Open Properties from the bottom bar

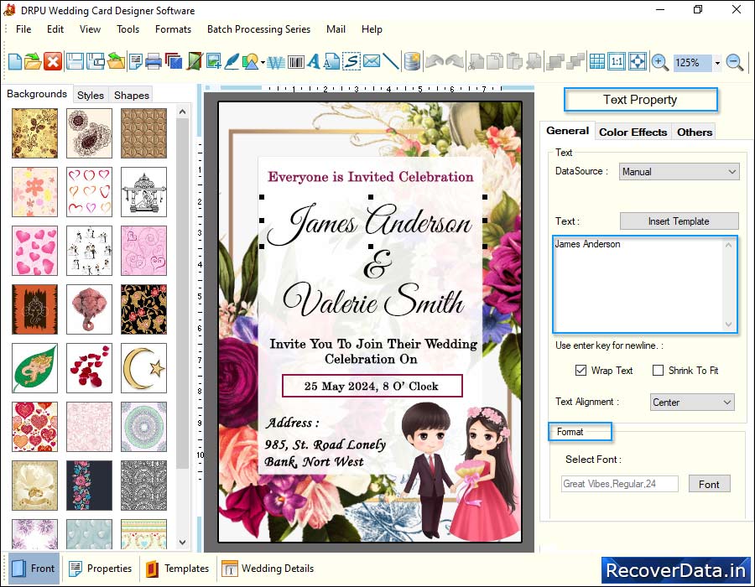pyautogui.click(x=100, y=569)
